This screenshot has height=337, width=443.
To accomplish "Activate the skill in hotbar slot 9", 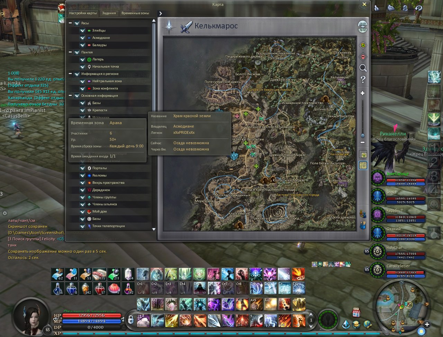I will (x=256, y=321).
